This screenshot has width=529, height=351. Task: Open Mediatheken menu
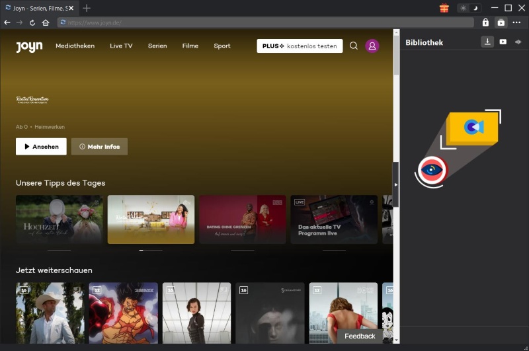point(75,46)
